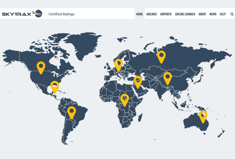This screenshot has height=159, width=235.
Task: Click the map pin over Mexico
Action: pyautogui.click(x=55, y=86)
